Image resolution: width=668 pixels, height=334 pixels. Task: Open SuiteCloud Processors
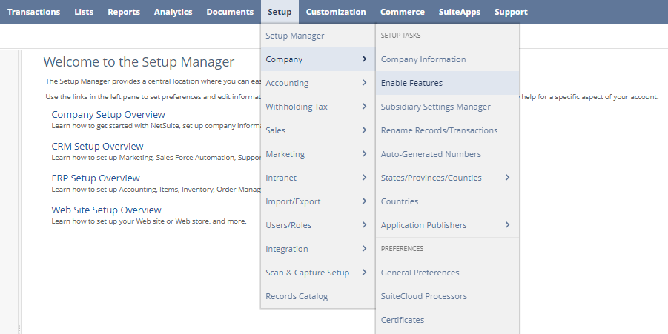[x=447, y=296]
